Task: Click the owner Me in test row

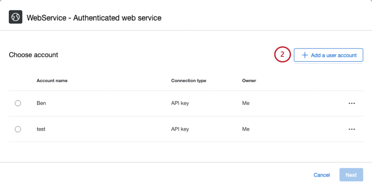Action: click(x=246, y=129)
